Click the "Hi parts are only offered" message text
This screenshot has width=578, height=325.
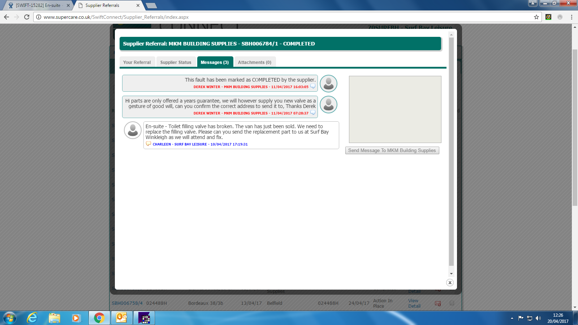(220, 104)
